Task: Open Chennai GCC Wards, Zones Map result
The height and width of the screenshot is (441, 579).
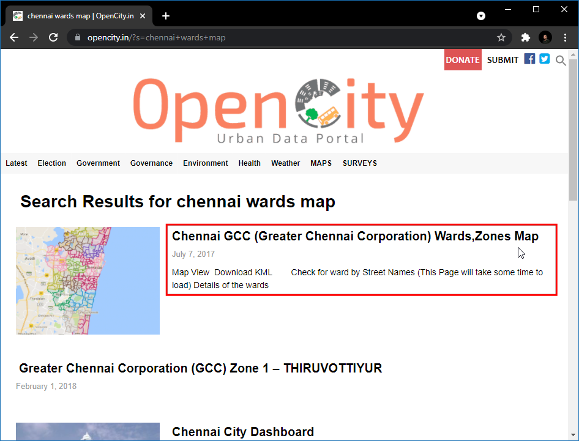Action: coord(355,236)
